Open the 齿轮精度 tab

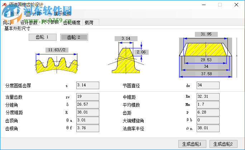tap(72, 23)
